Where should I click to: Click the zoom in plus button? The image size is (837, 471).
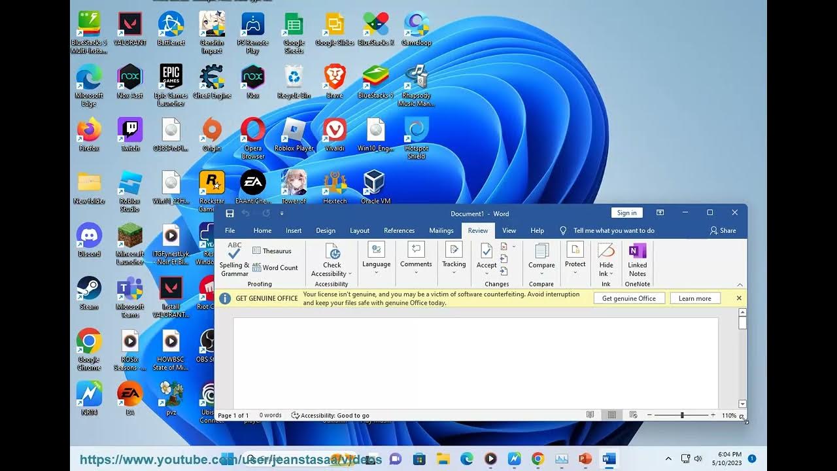[713, 415]
